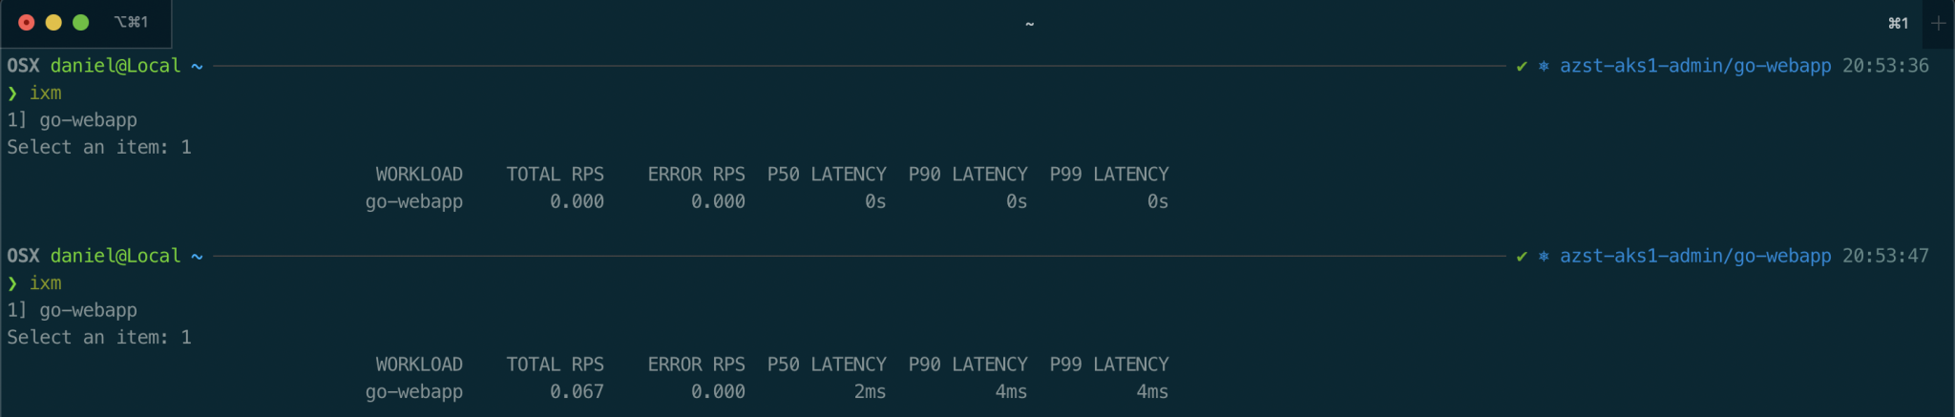Screen dimensions: 1955x417
Task: Click the green checkmark beside timestamp 20:53:47
Action: click(1522, 256)
